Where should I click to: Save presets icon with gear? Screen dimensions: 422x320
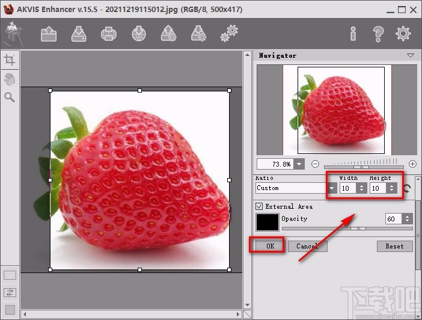198,34
